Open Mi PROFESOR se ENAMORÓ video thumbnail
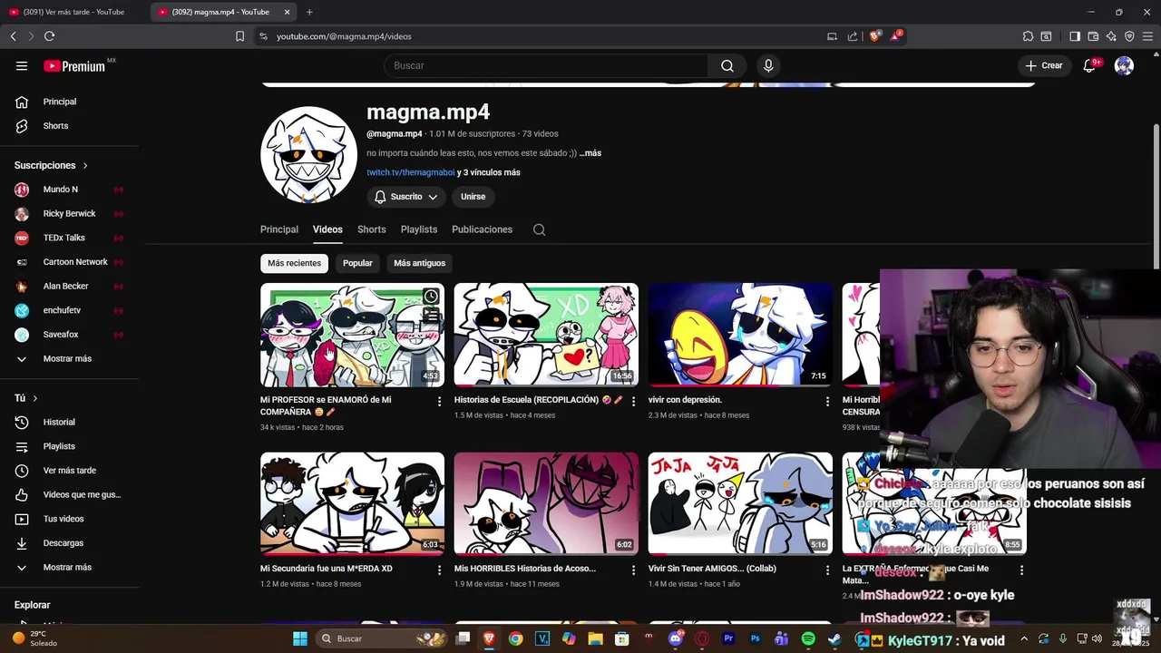 352,336
